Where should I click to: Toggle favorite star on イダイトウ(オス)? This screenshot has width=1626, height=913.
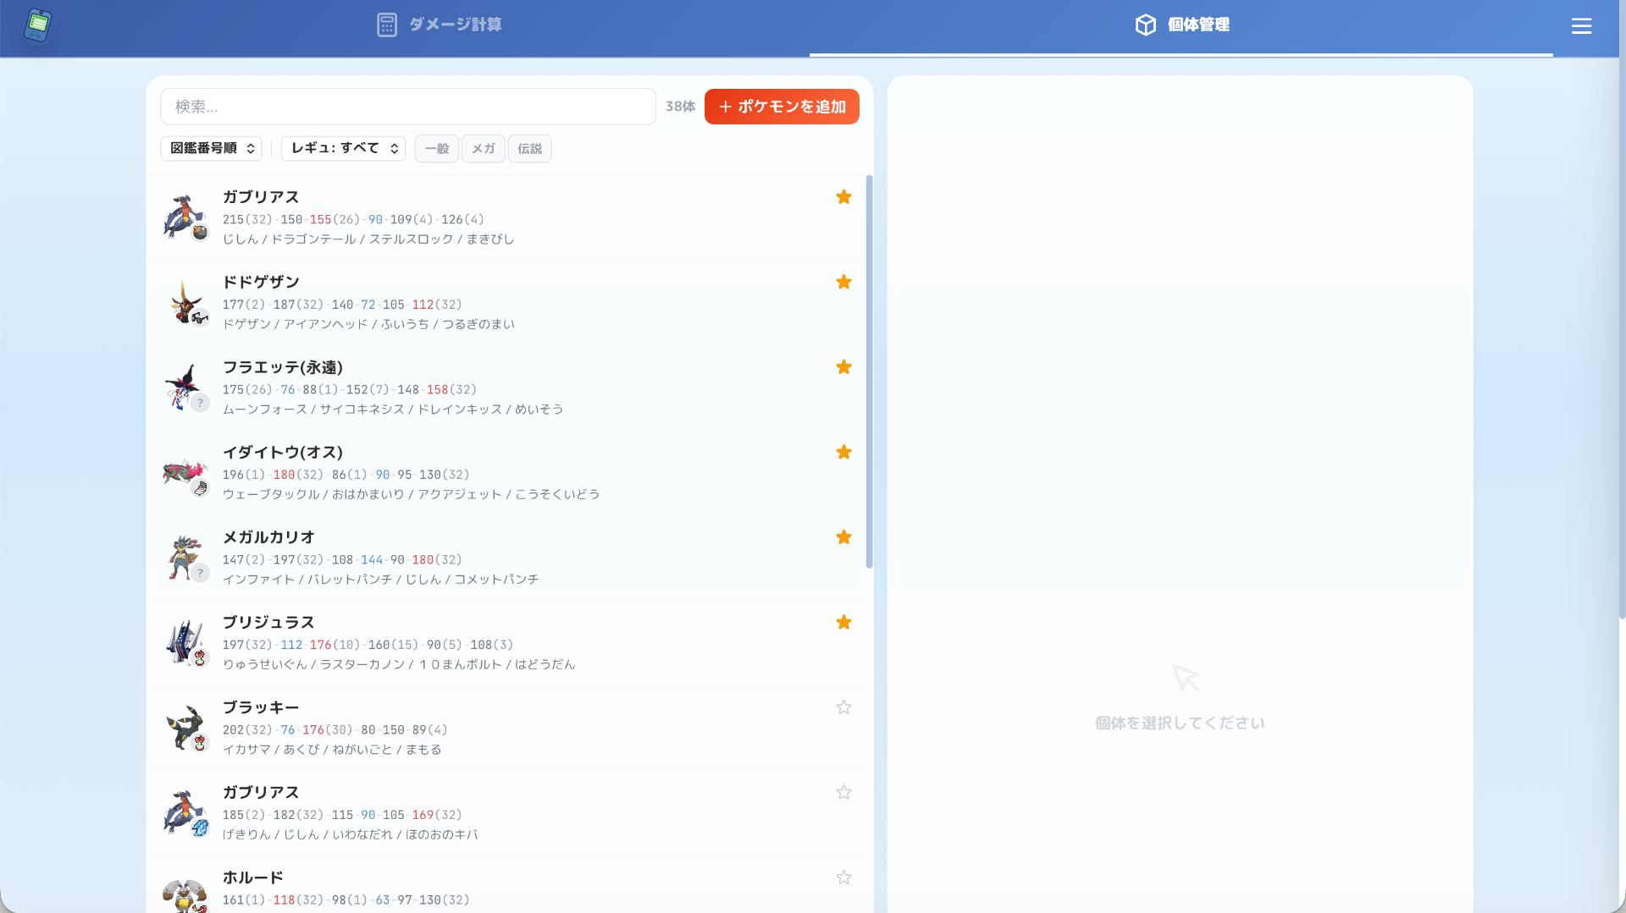(x=843, y=452)
